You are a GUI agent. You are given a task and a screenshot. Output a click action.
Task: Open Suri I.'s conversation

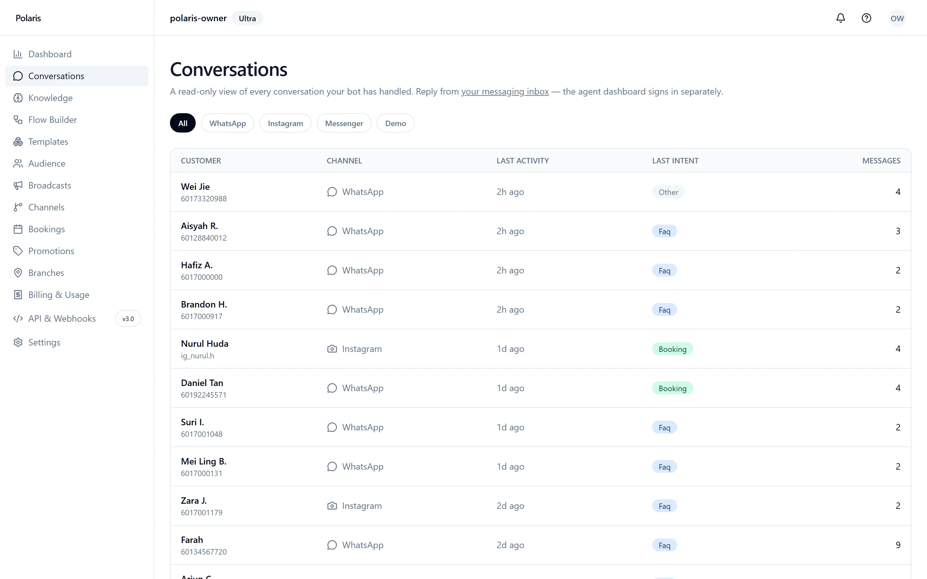click(x=540, y=427)
